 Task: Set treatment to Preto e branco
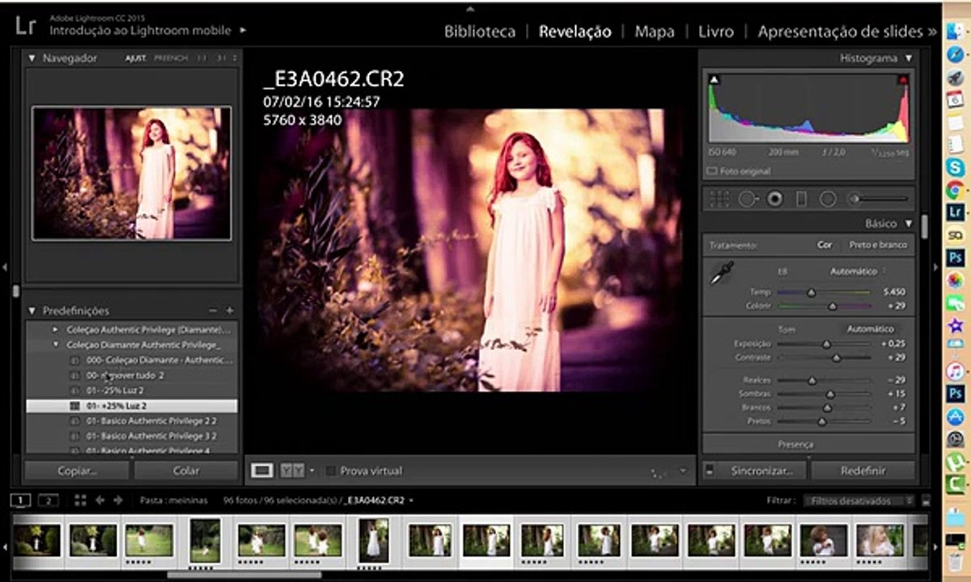(x=878, y=244)
